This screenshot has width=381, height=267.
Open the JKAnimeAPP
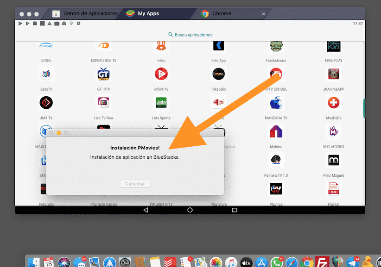point(333,74)
